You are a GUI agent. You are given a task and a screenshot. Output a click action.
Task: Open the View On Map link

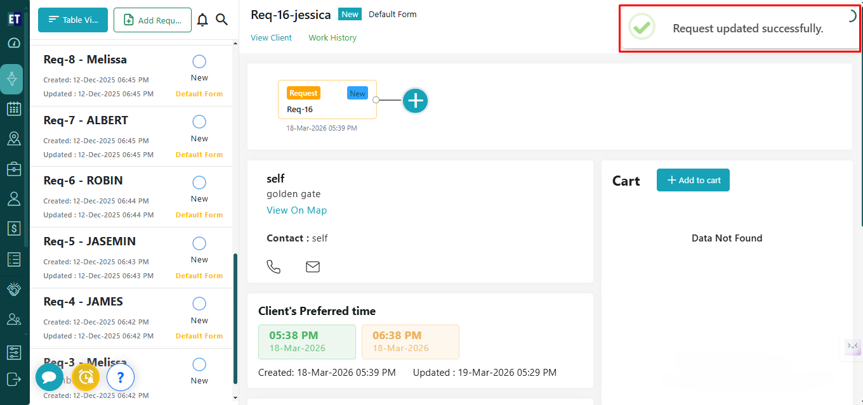(296, 210)
